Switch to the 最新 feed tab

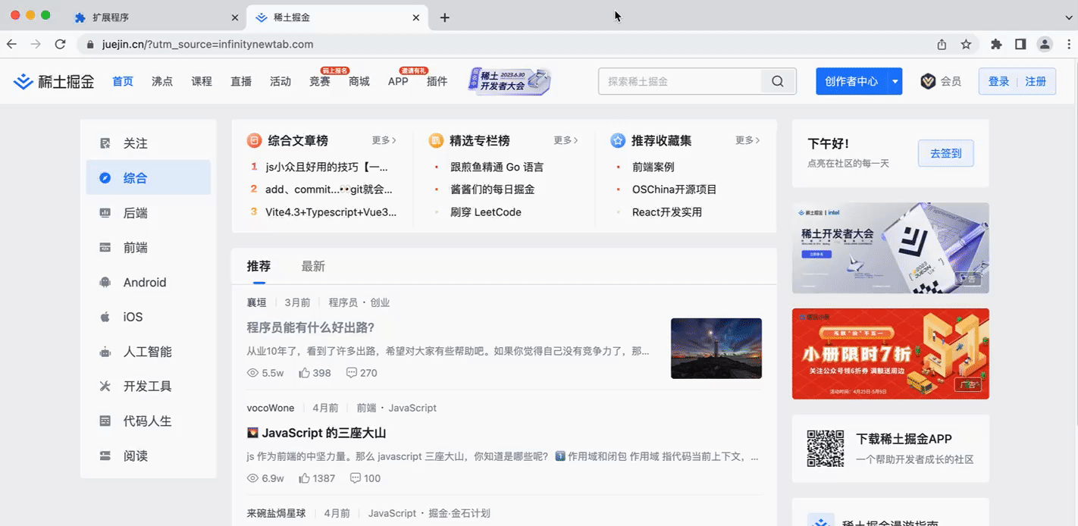[313, 266]
